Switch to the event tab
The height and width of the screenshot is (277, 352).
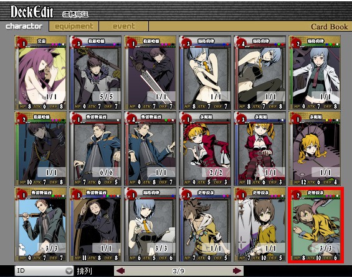pyautogui.click(x=124, y=26)
